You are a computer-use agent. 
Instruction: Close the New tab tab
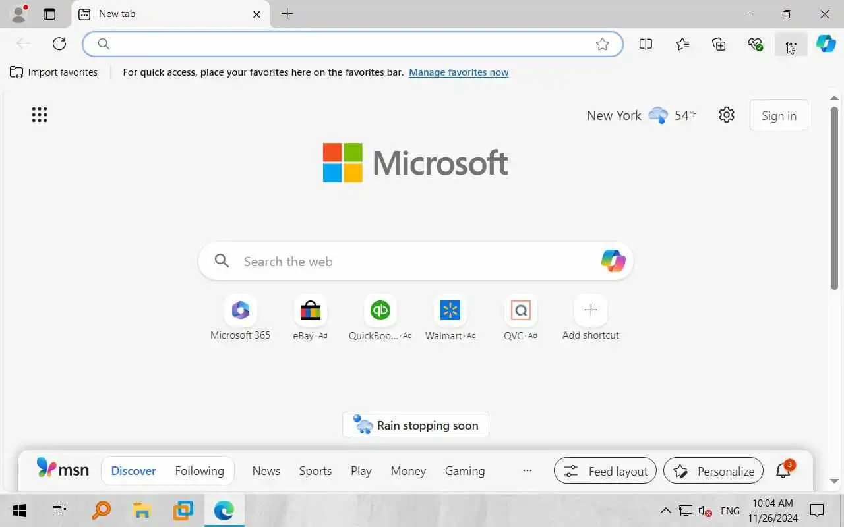tap(257, 14)
